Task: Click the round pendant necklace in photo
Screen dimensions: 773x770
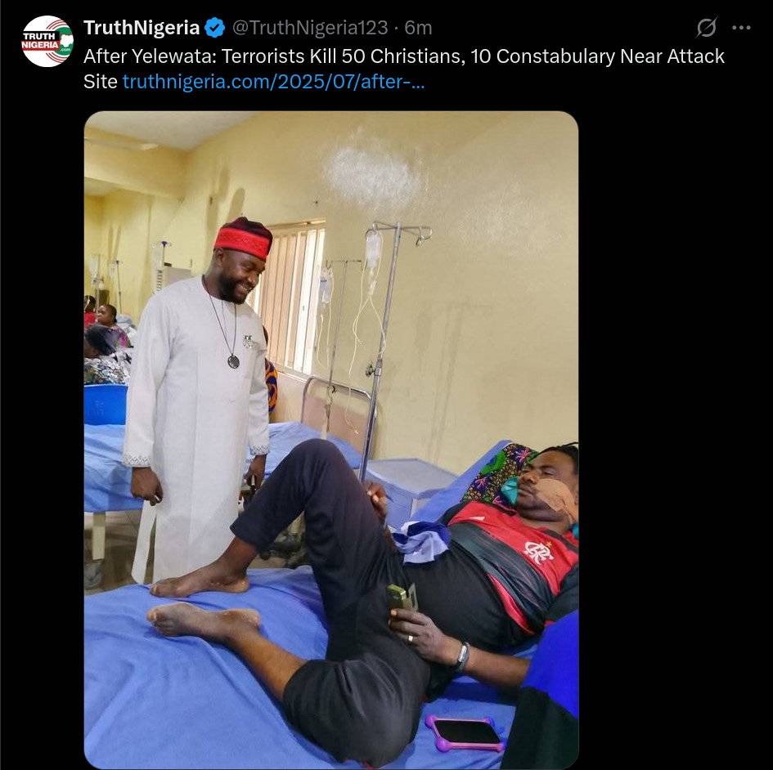Action: [234, 361]
